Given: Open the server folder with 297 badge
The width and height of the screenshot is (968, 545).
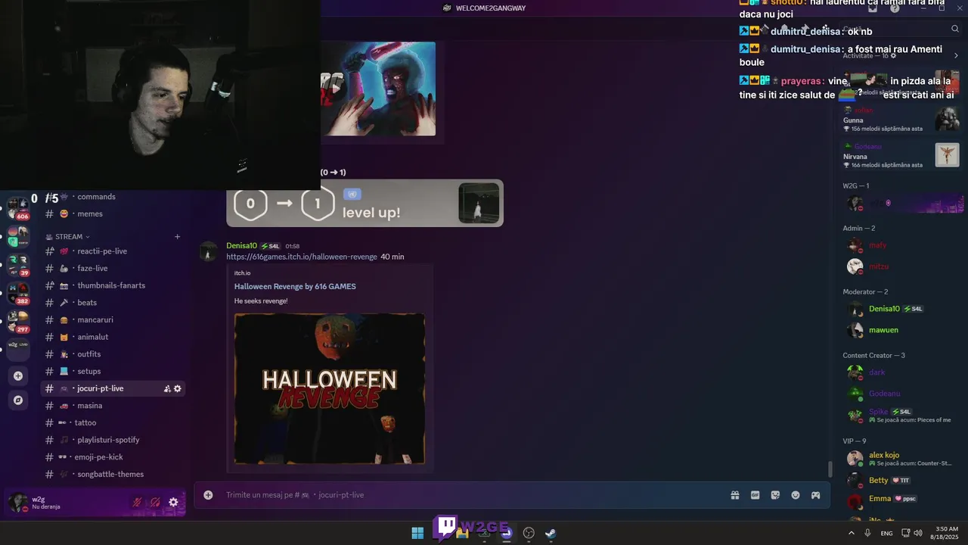Looking at the screenshot, I should pyautogui.click(x=18, y=321).
